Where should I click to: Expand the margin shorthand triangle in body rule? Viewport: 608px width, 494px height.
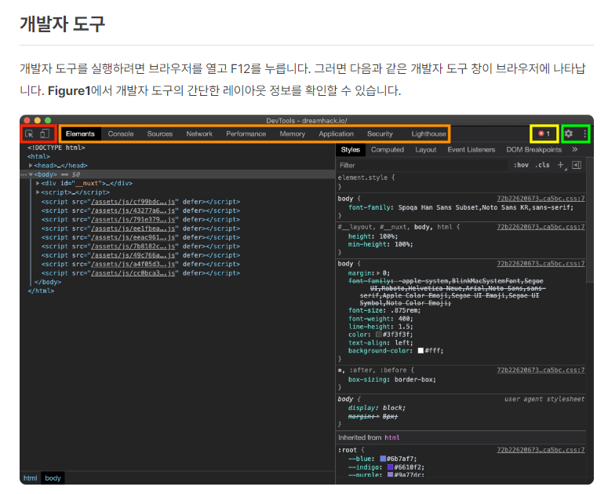tap(378, 273)
